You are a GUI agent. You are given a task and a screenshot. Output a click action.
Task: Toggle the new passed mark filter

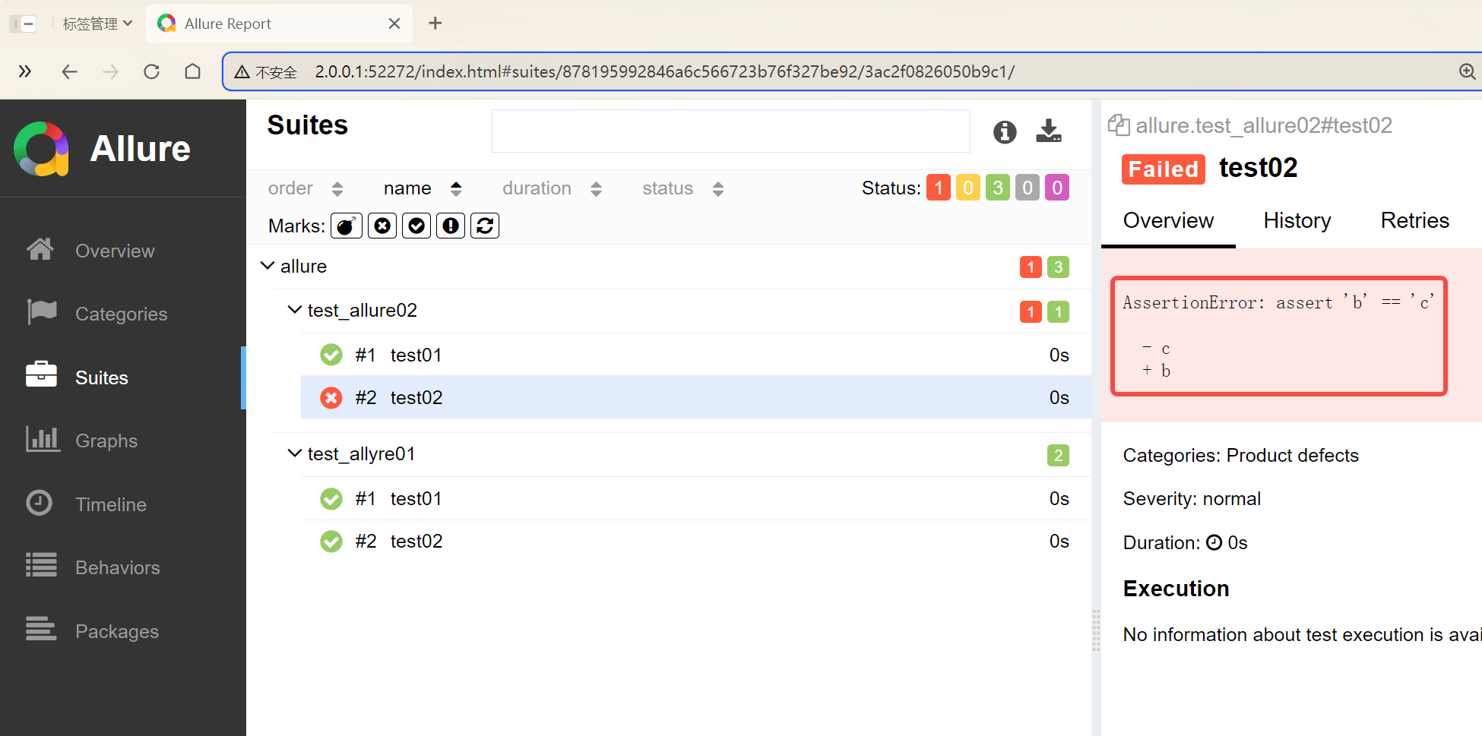tap(416, 226)
